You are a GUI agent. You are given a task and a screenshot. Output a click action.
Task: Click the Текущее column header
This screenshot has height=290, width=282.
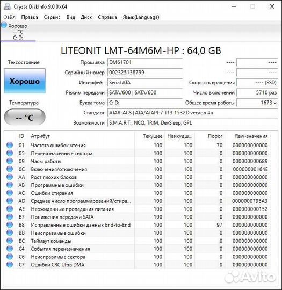[x=150, y=136]
